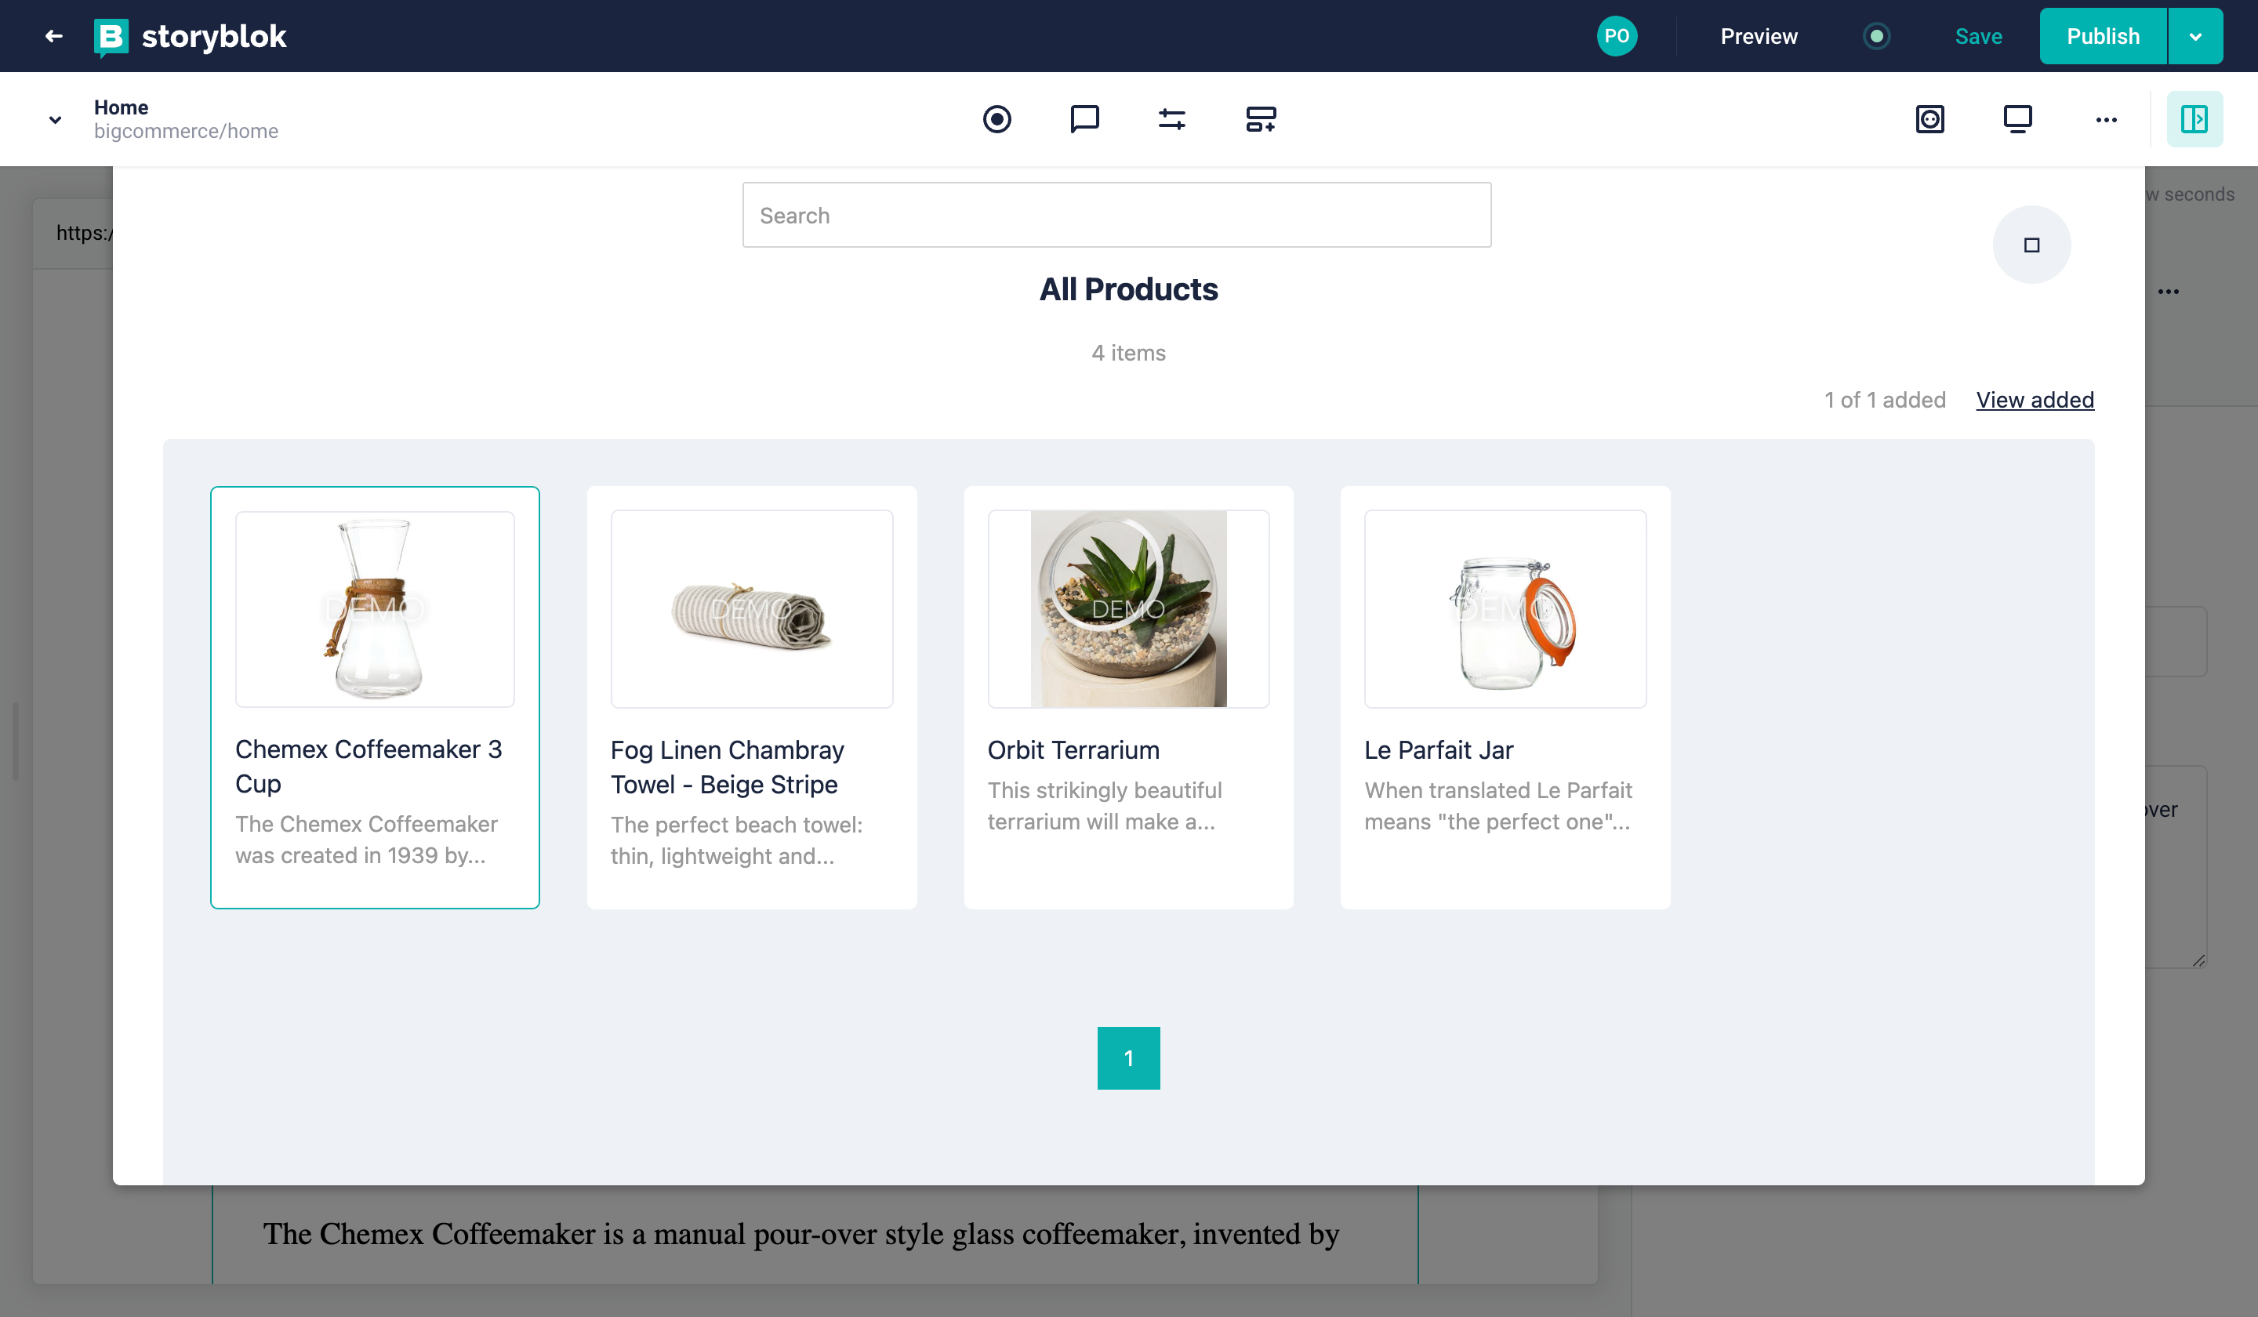Select the desktop monitor preview icon
The image size is (2258, 1317).
tap(2017, 119)
